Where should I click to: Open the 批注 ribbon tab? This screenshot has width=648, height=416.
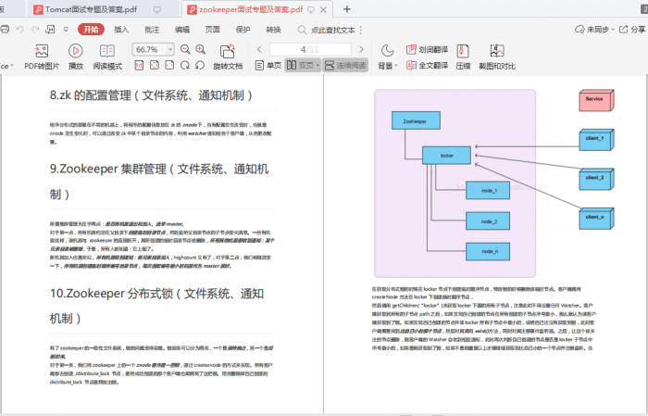[152, 30]
